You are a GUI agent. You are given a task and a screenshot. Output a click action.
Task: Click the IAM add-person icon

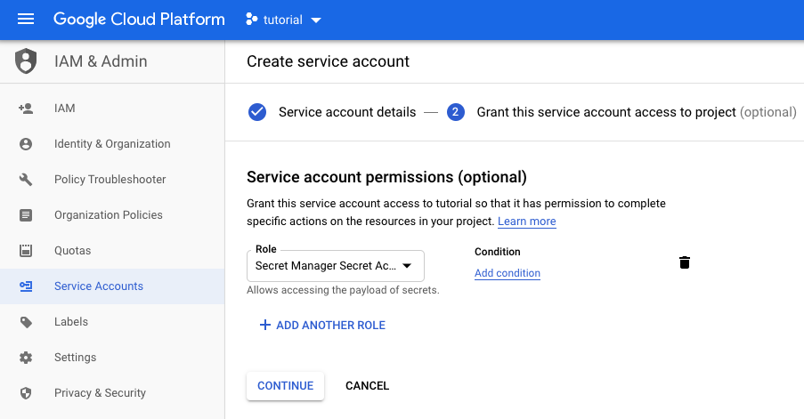point(26,108)
